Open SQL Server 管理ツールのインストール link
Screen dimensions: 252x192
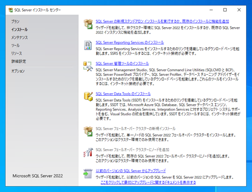pyautogui.click(x=122, y=64)
